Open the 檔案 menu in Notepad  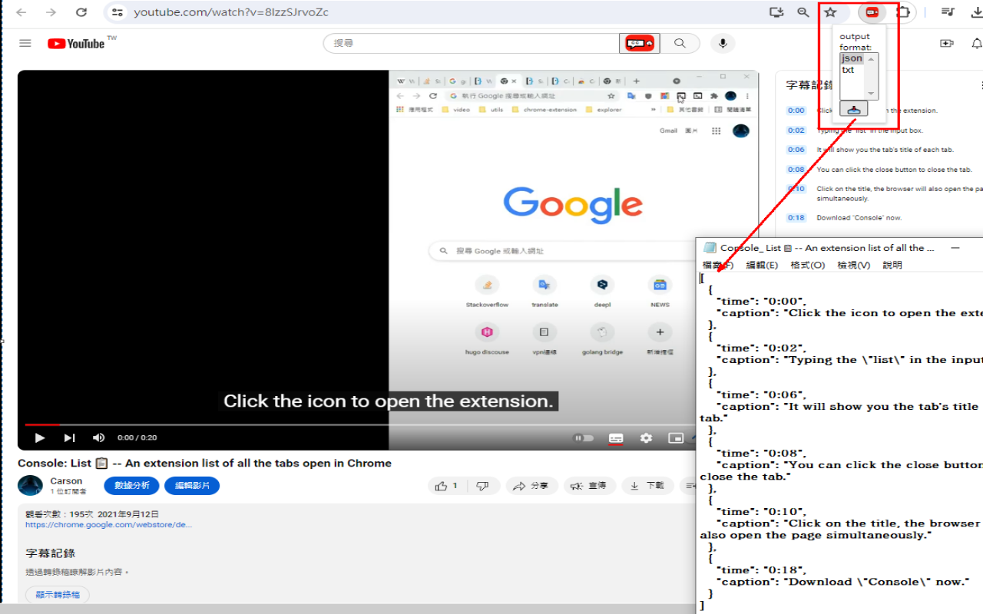[x=717, y=264]
